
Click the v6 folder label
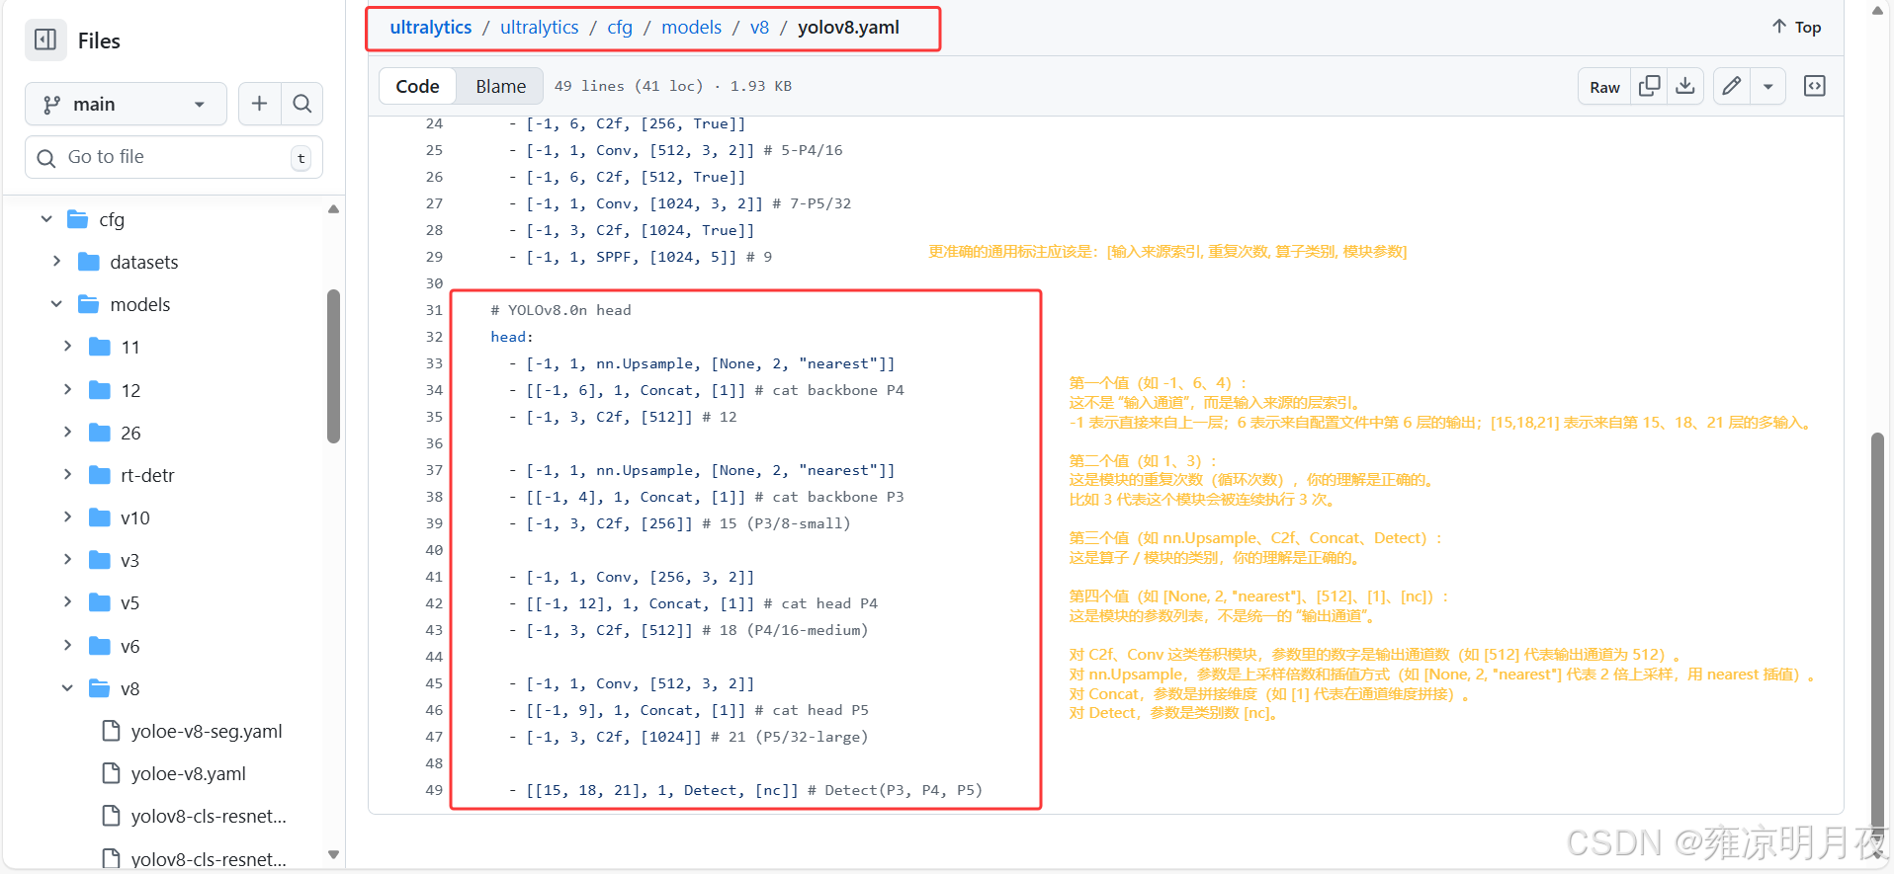coord(130,646)
